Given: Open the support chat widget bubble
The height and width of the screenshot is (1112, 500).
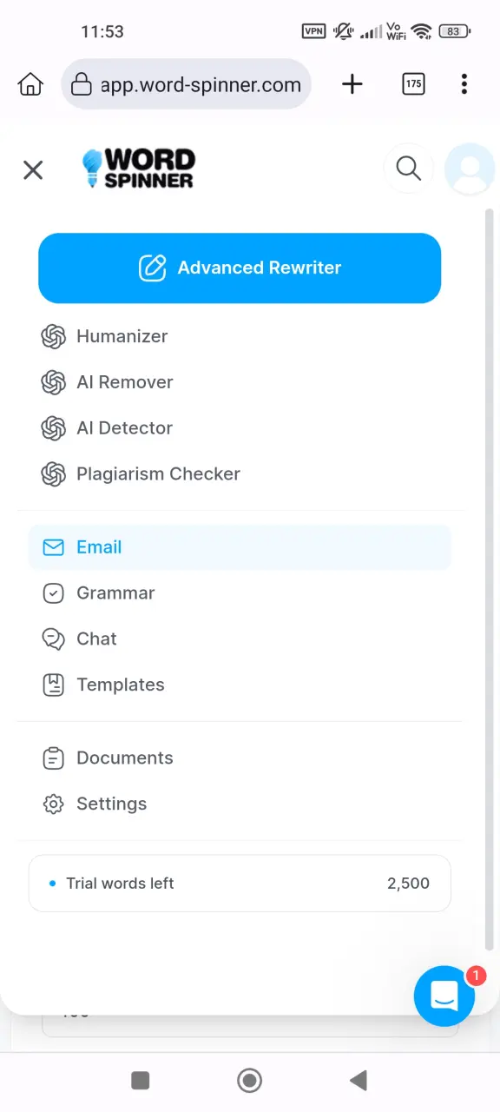Looking at the screenshot, I should click(444, 996).
